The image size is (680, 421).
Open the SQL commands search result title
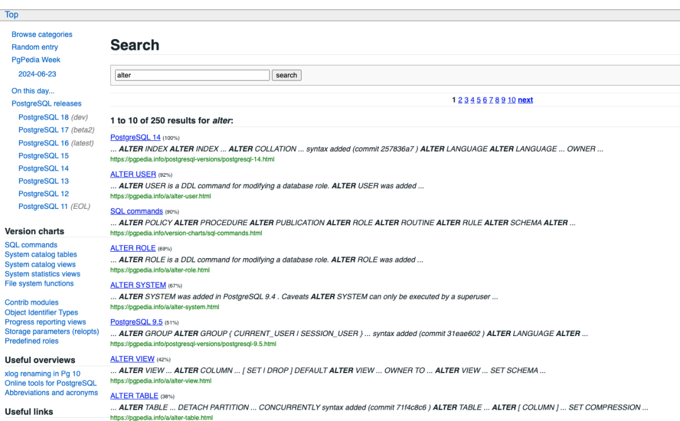(137, 211)
